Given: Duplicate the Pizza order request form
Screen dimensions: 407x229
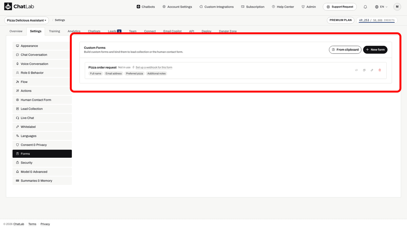Looking at the screenshot, I should tap(364, 70).
